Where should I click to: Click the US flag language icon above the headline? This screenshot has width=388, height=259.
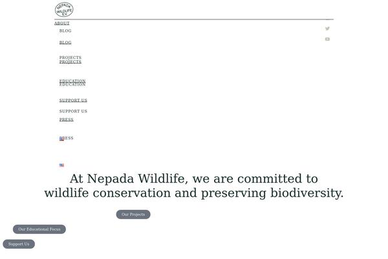[x=61, y=165]
